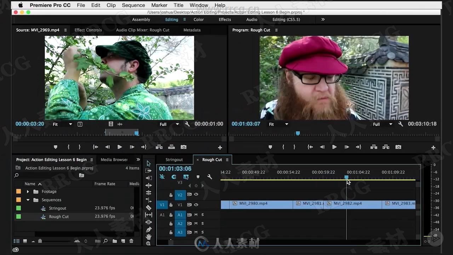This screenshot has height=255, width=453.
Task: Export frame from Source monitor
Action: pyautogui.click(x=183, y=147)
